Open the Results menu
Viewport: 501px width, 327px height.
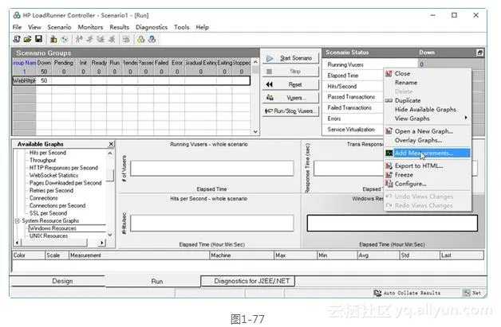119,27
